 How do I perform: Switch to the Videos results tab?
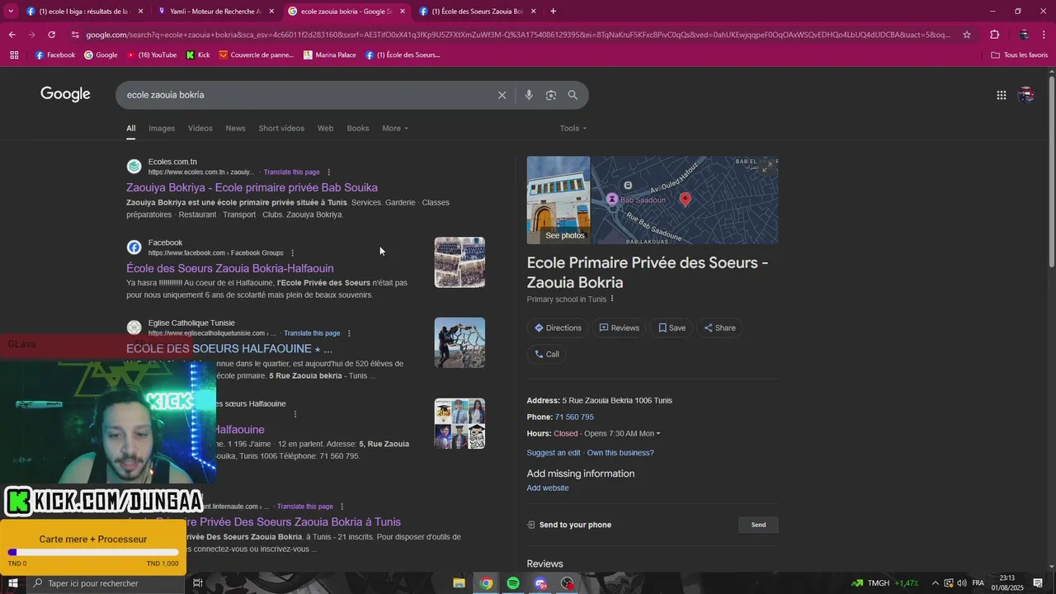pyautogui.click(x=200, y=128)
